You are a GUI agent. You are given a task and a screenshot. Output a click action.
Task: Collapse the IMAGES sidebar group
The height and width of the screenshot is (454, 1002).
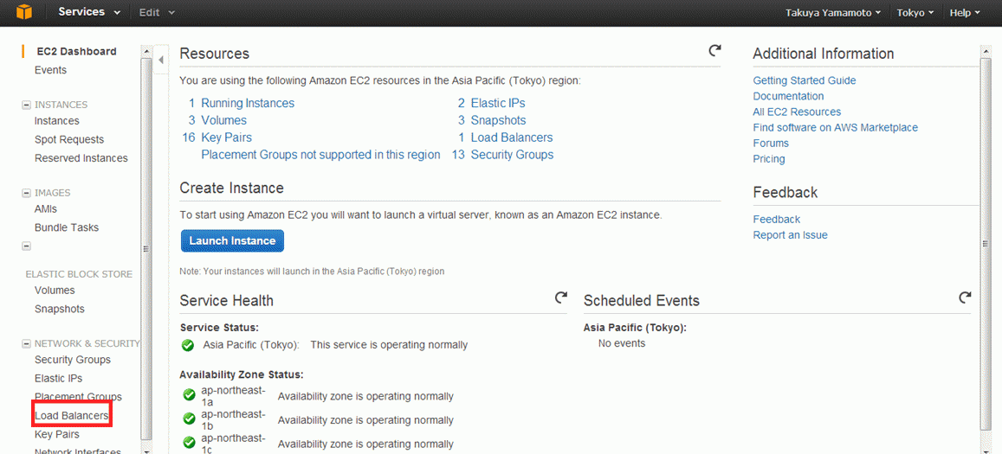tap(26, 193)
